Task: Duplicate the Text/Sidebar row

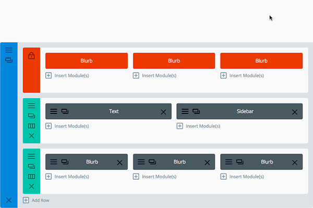Action: pyautogui.click(x=31, y=116)
